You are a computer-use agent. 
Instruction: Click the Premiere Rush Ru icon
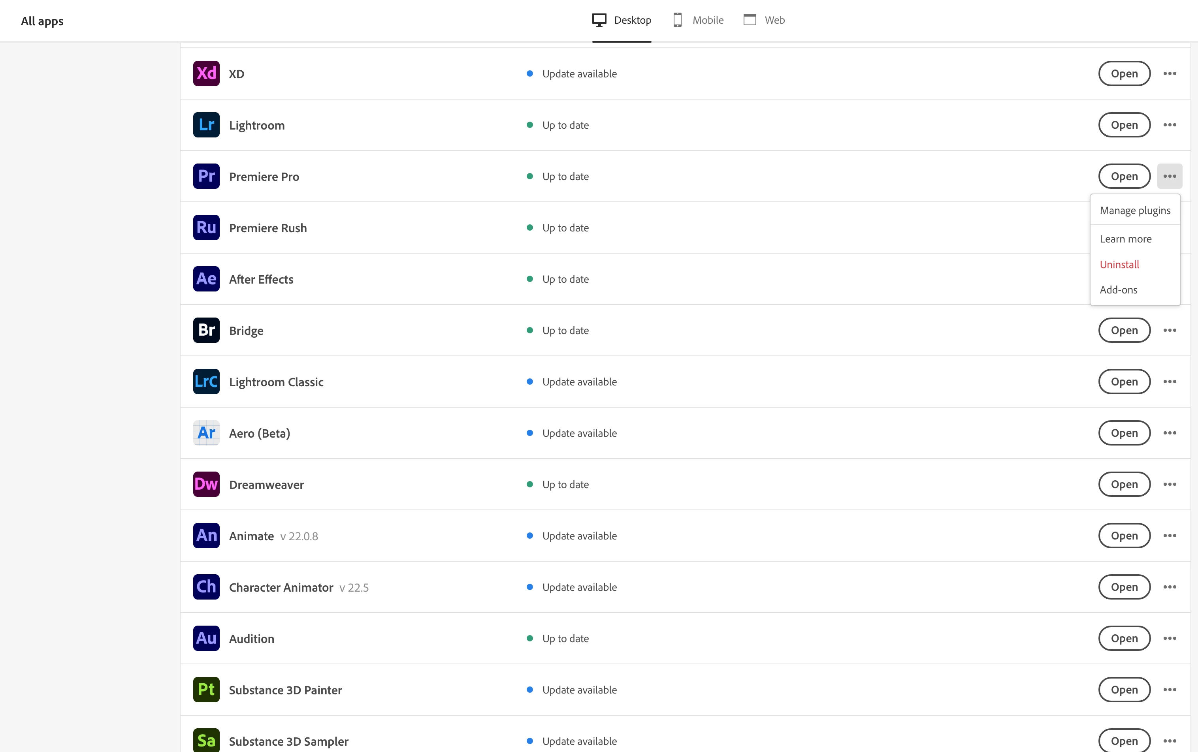tap(206, 227)
